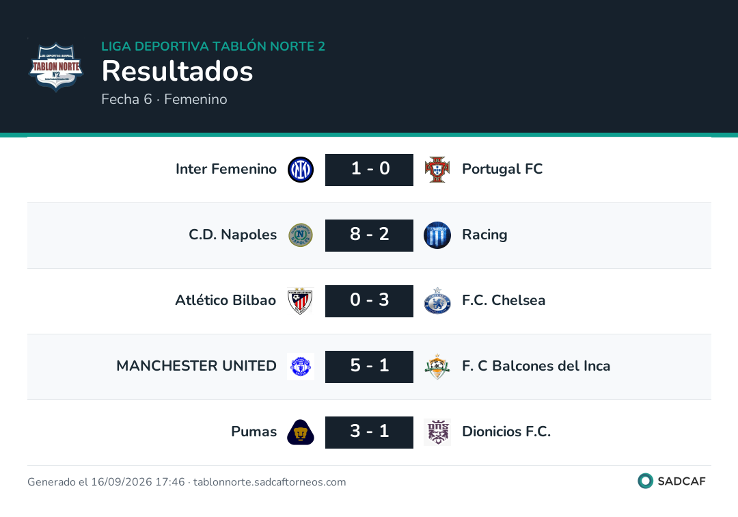The width and height of the screenshot is (738, 517).
Task: Open the 1 - 0 score box
Action: point(370,170)
